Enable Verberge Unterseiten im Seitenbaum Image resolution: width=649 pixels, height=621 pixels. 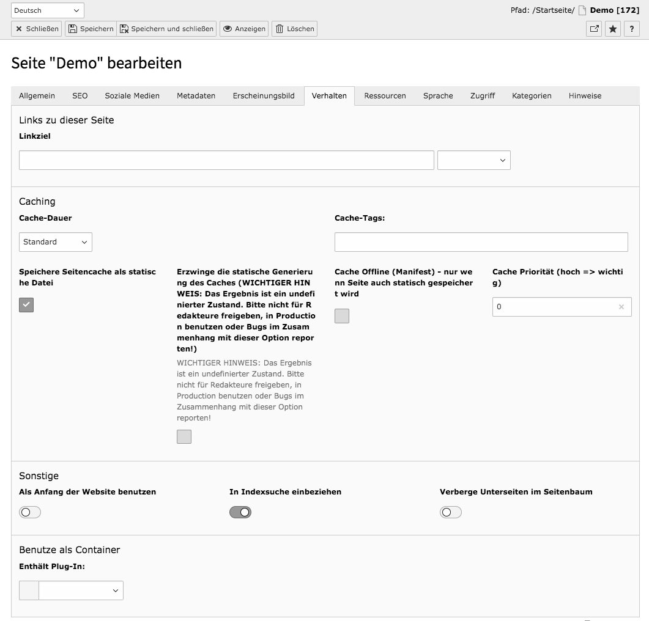pos(451,512)
